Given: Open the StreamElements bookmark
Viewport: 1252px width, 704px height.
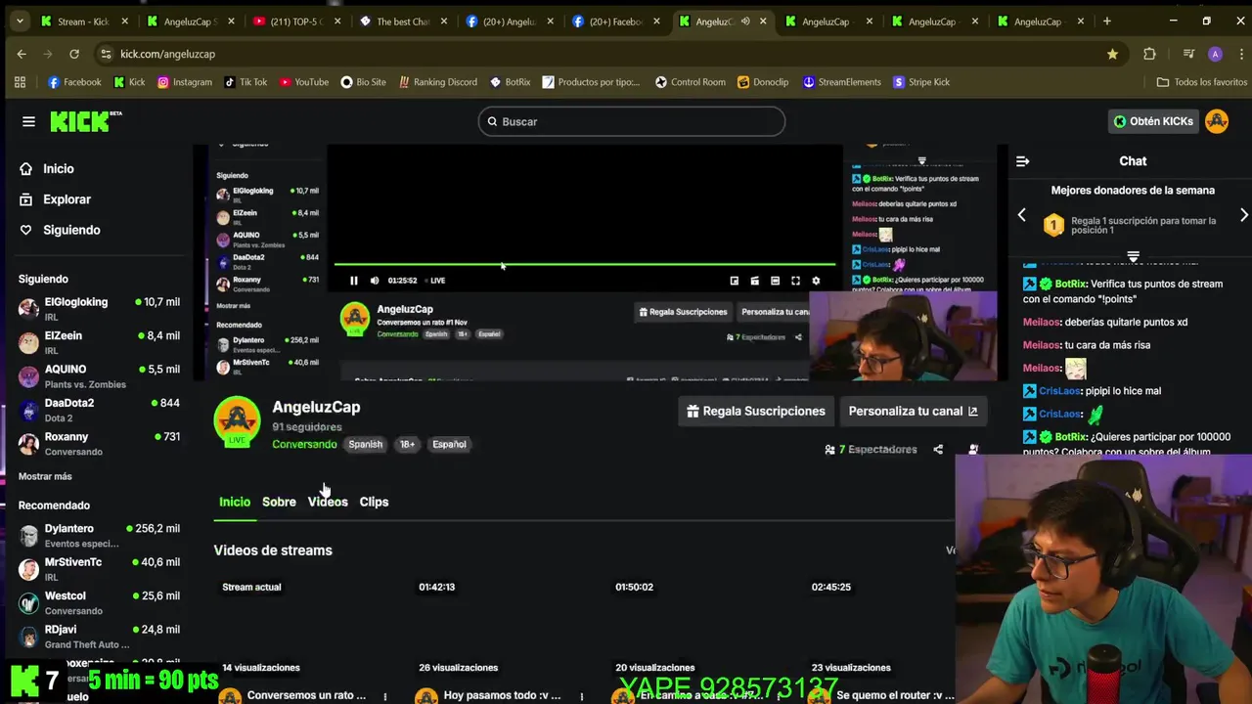Looking at the screenshot, I should click(x=841, y=82).
